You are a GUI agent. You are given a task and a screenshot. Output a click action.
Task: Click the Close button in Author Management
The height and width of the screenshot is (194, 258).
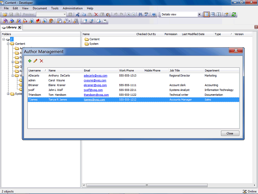(230, 133)
